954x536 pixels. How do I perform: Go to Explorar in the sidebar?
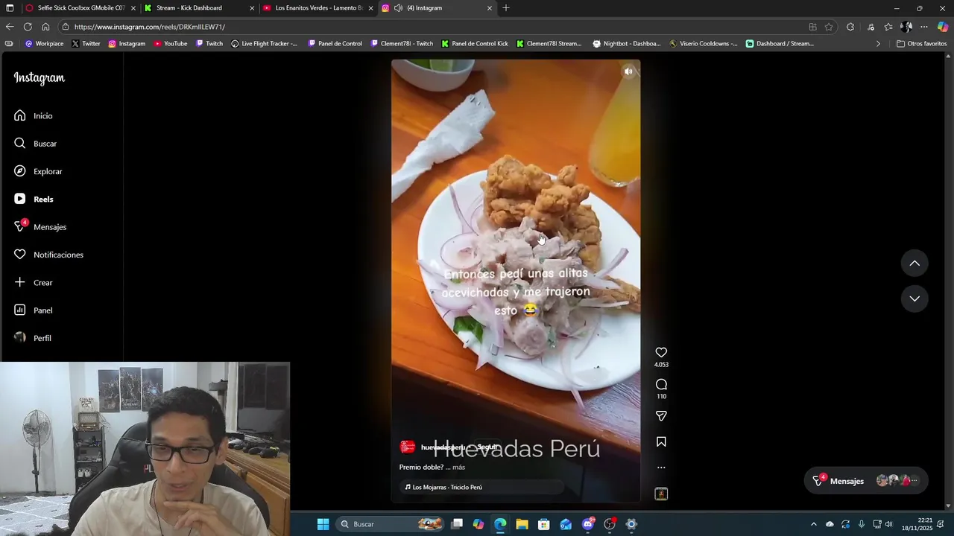point(39,171)
